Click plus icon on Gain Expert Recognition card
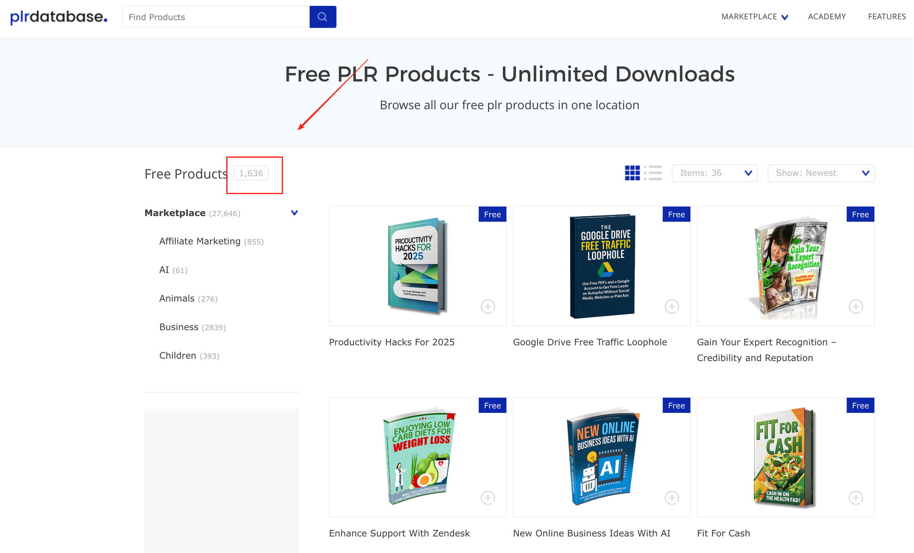914x553 pixels. click(x=856, y=307)
